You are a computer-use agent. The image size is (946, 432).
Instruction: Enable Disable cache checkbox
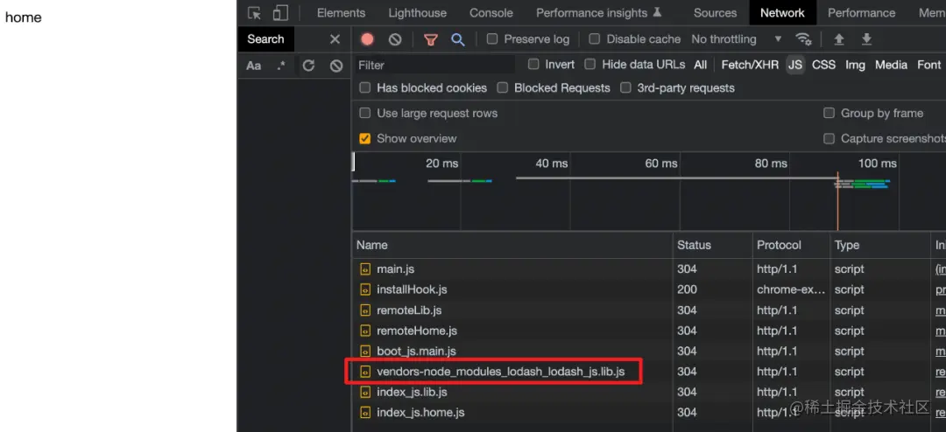pyautogui.click(x=594, y=39)
